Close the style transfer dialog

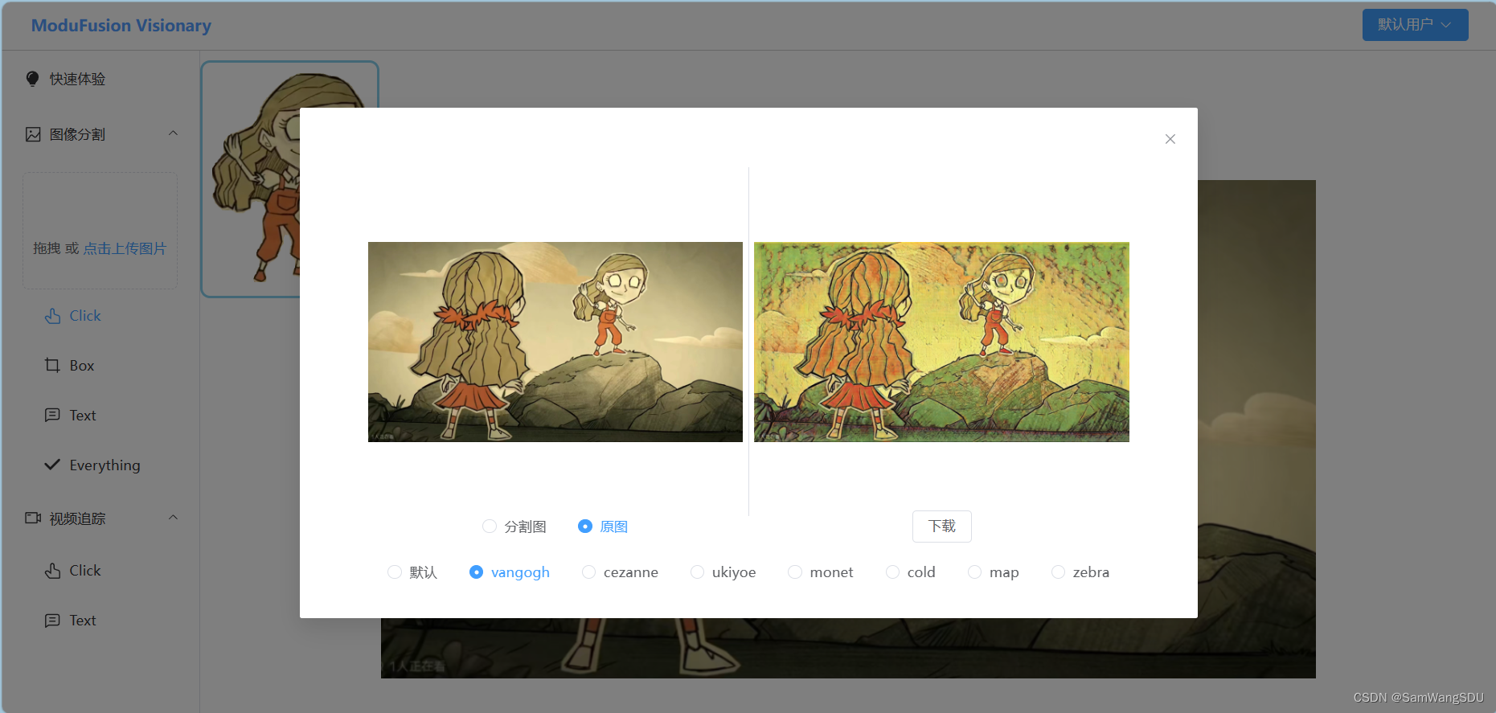(1170, 139)
